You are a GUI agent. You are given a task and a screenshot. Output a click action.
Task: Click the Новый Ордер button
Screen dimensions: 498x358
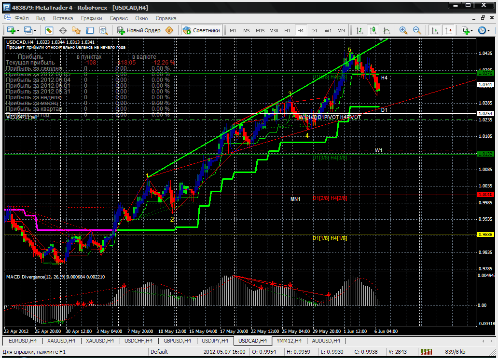coord(139,30)
